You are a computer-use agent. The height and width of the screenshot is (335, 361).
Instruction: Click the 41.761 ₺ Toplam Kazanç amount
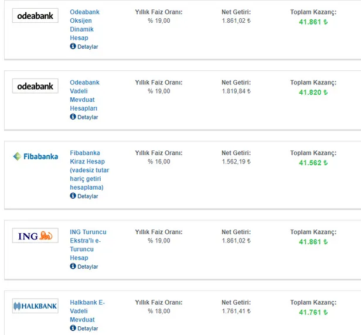(314, 312)
